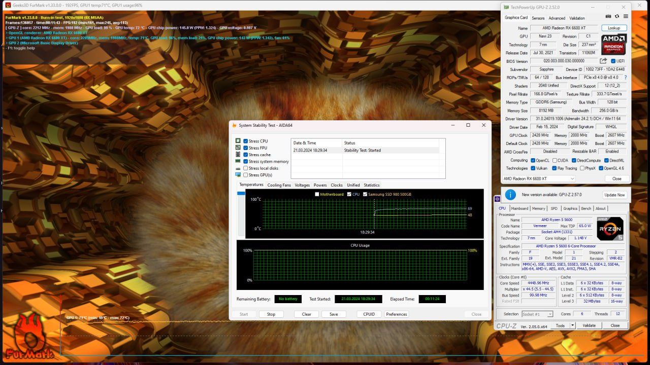
Task: Toggle CUDA checkbox in GPU-Z
Action: tap(554, 160)
